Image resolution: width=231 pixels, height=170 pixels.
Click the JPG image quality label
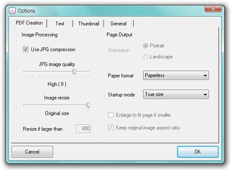57,64
